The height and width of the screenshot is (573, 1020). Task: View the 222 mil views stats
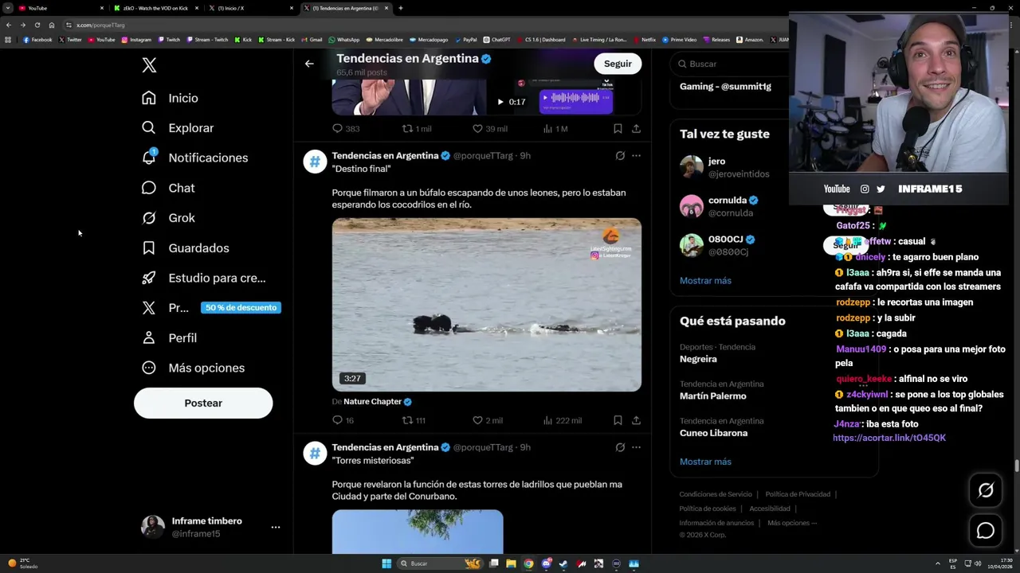pos(562,420)
